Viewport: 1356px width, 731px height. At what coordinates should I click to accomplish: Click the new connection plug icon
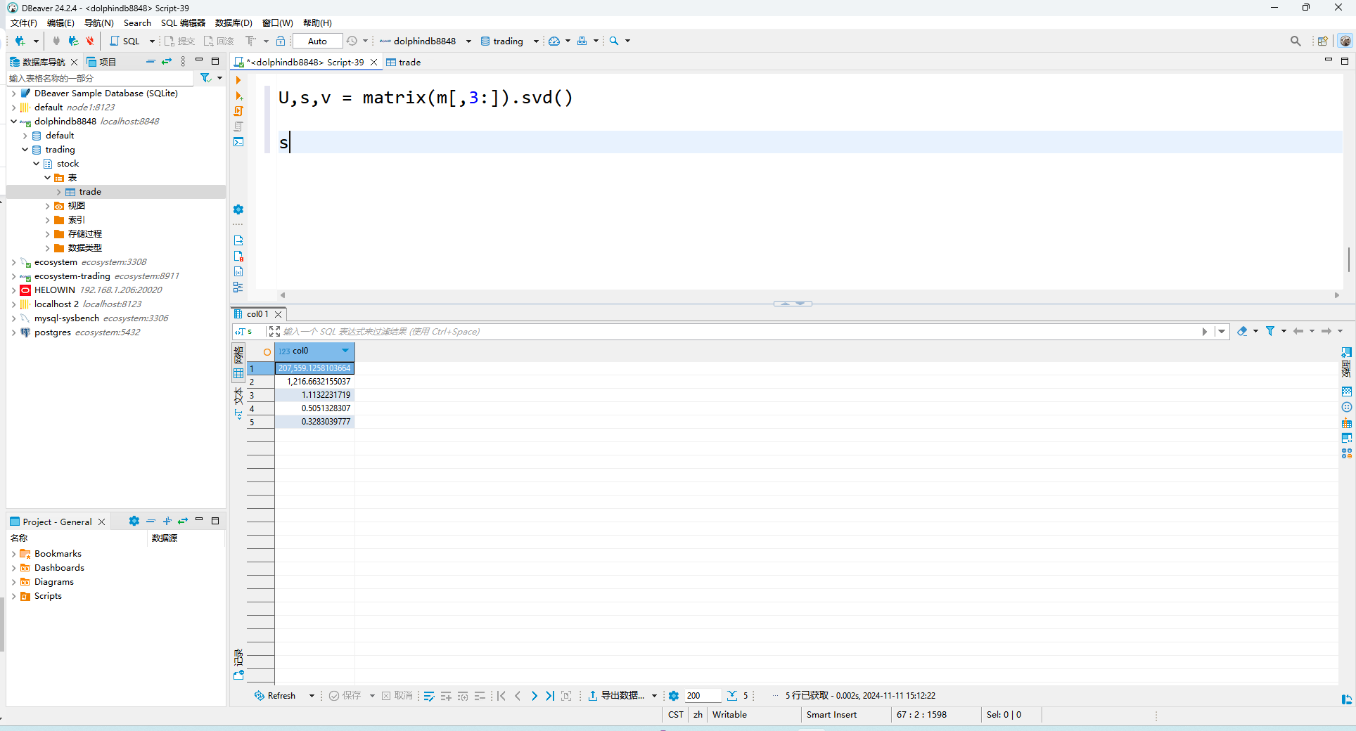point(20,41)
